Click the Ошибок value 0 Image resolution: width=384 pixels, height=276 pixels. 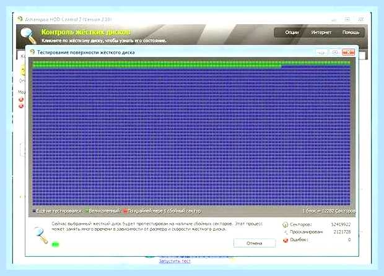tap(349, 239)
